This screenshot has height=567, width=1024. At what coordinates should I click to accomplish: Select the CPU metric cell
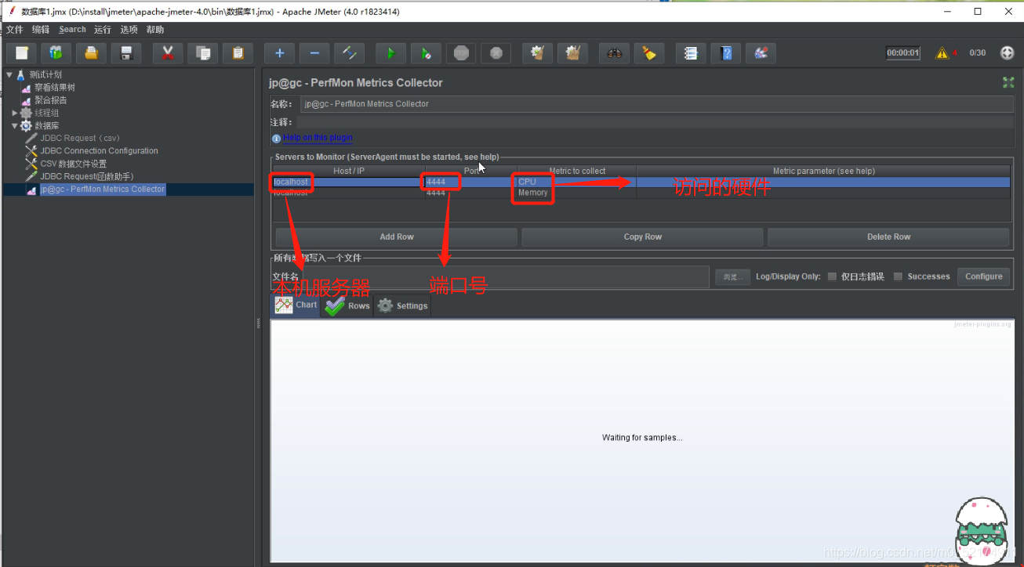[576, 182]
